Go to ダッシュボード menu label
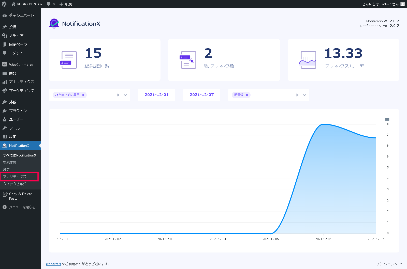 [22, 15]
